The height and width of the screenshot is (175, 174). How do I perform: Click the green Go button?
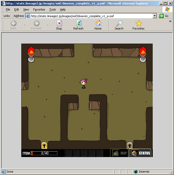[164, 16]
